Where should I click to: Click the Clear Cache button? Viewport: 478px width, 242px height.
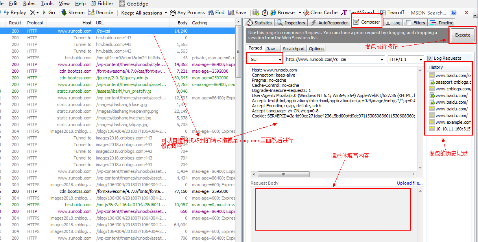coord(321,13)
